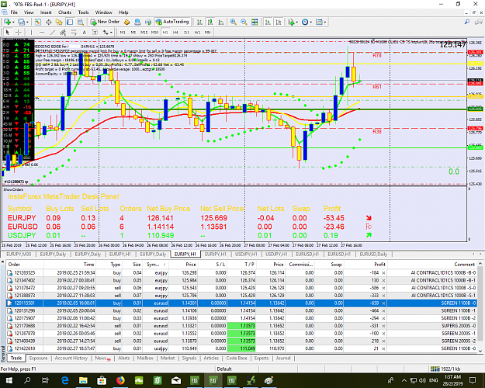Switch chart to line chart style
The height and width of the screenshot is (388, 485).
(221, 22)
